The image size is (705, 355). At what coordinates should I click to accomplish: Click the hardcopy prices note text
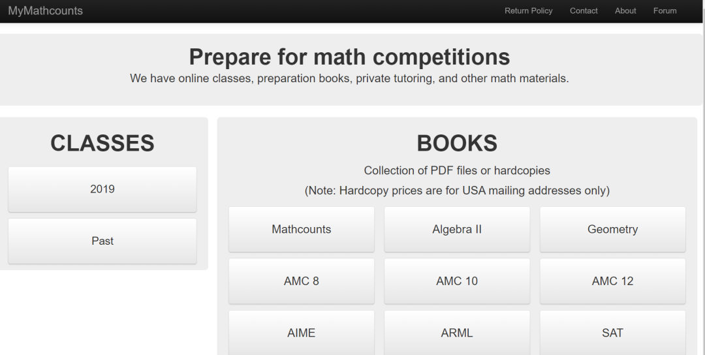[x=457, y=191]
